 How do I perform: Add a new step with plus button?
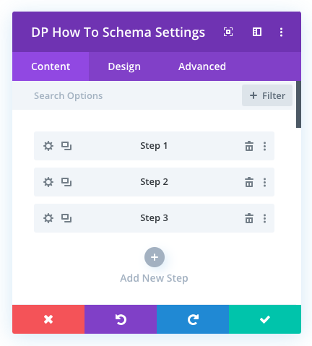point(155,257)
